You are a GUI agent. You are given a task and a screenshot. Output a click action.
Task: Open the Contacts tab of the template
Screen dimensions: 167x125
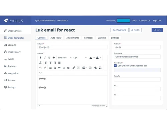click(88, 38)
